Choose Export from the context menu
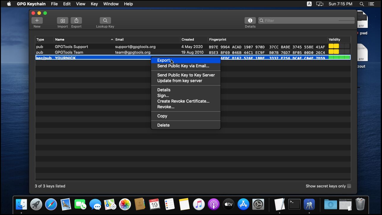 tap(164, 60)
